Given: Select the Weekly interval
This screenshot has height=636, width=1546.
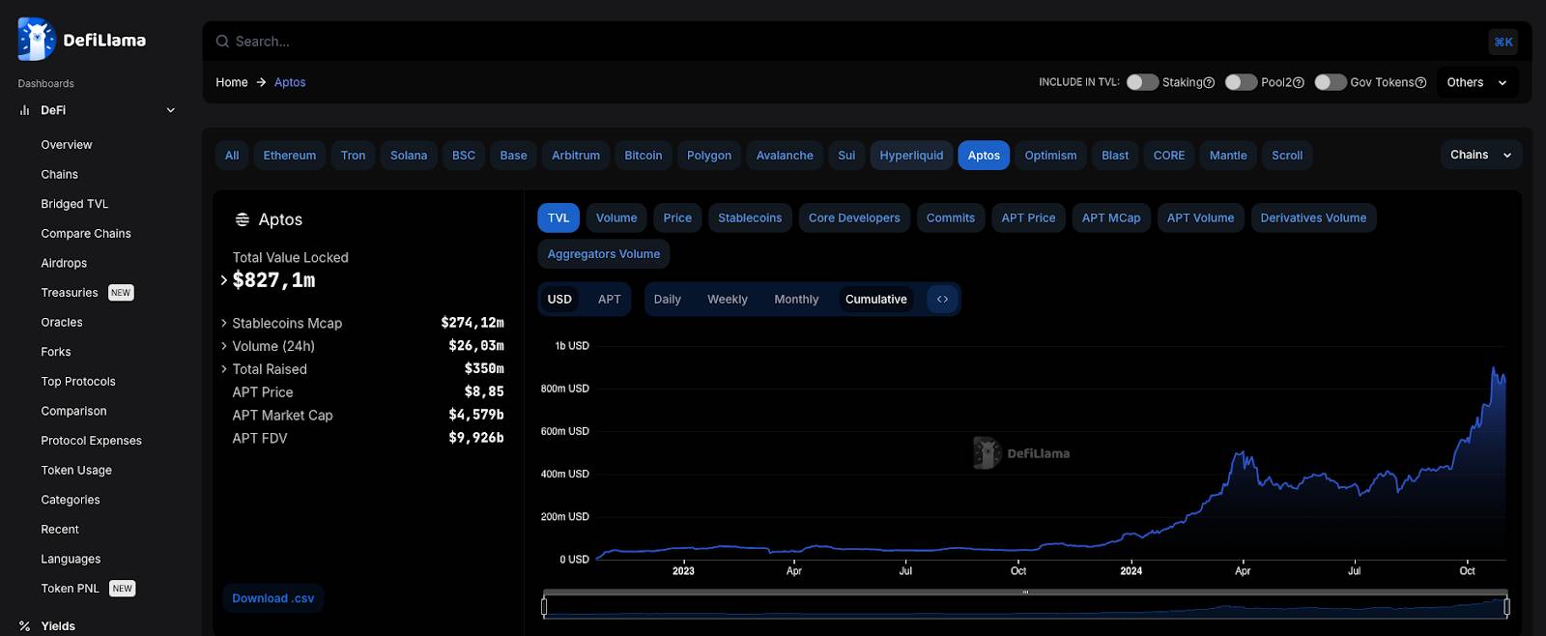Looking at the screenshot, I should coord(728,300).
